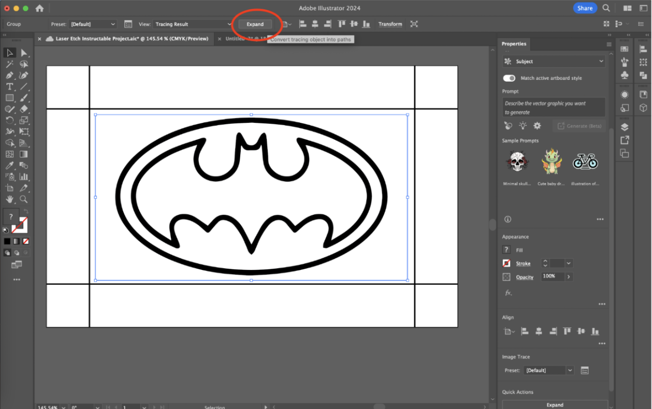Click the Share button

585,8
